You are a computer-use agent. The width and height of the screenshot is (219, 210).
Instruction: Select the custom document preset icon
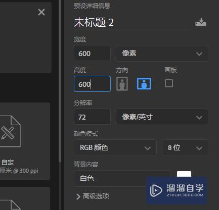[x=10, y=131]
